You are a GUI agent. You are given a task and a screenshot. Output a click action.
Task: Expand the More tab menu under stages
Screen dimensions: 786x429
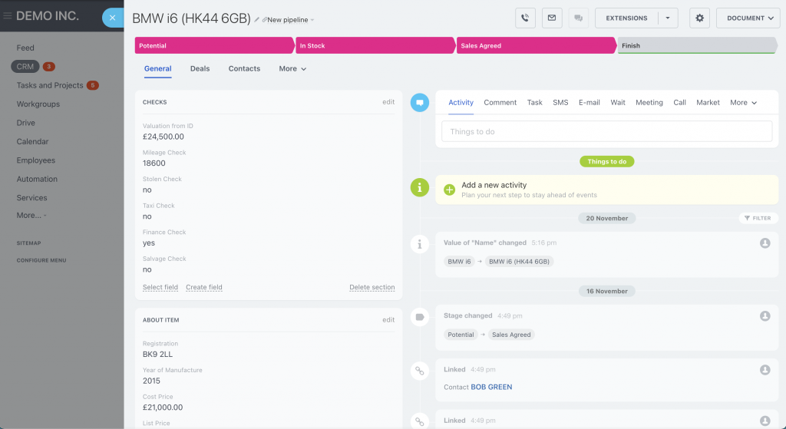click(292, 68)
